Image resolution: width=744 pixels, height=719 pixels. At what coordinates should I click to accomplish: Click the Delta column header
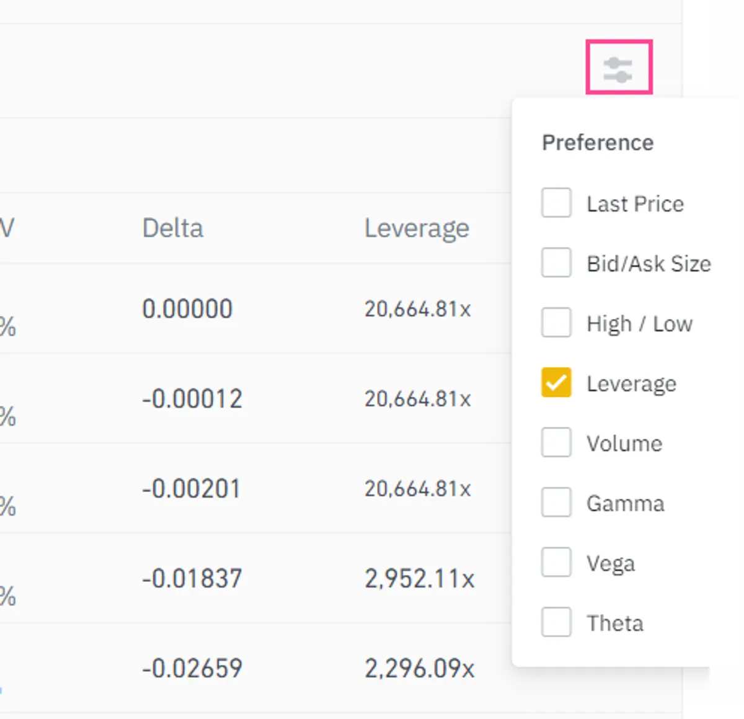pyautogui.click(x=173, y=228)
